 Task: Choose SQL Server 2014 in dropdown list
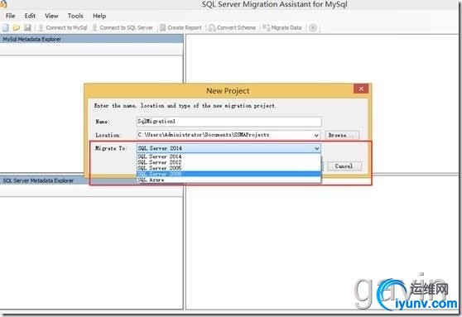pyautogui.click(x=229, y=156)
